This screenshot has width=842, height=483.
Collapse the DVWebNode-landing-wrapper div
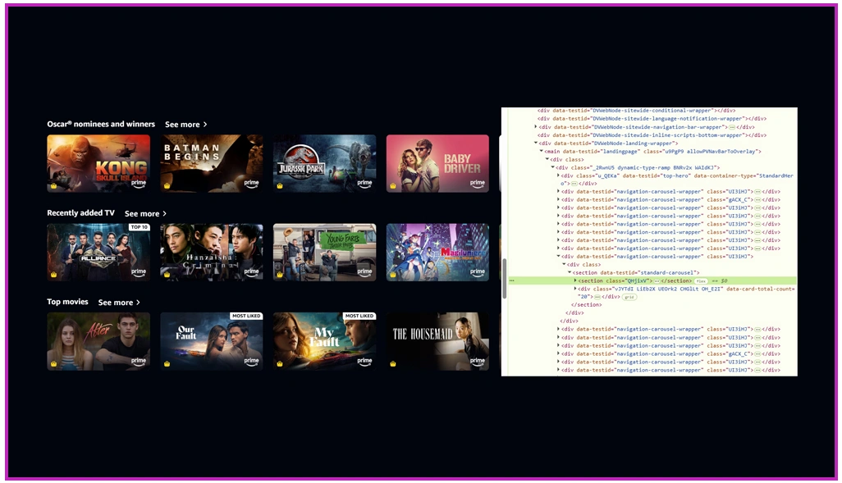(535, 144)
